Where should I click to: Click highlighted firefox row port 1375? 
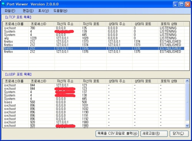94,48
